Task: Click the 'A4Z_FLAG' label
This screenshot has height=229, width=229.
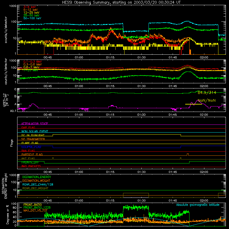Action: (x=28, y=158)
